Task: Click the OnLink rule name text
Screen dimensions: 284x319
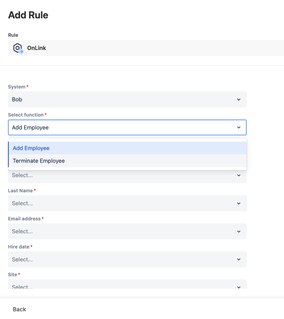Action: 36,48
